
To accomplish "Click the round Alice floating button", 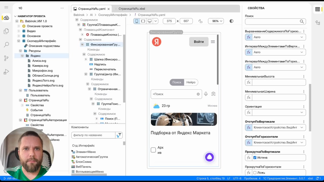I will coord(209,157).
